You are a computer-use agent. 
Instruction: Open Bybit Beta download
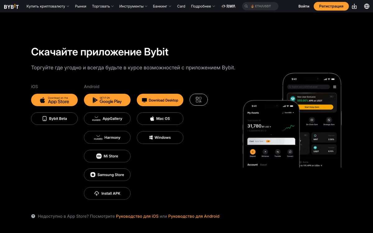click(54, 119)
